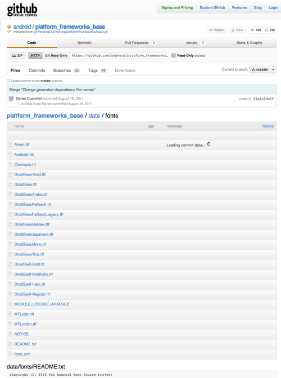The width and height of the screenshot is (281, 378).
Task: Open the DroidSerif-Italic.ttf file
Action: click(30, 284)
